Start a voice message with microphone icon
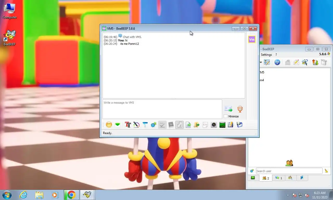This screenshot has height=200, width=333. click(240, 109)
